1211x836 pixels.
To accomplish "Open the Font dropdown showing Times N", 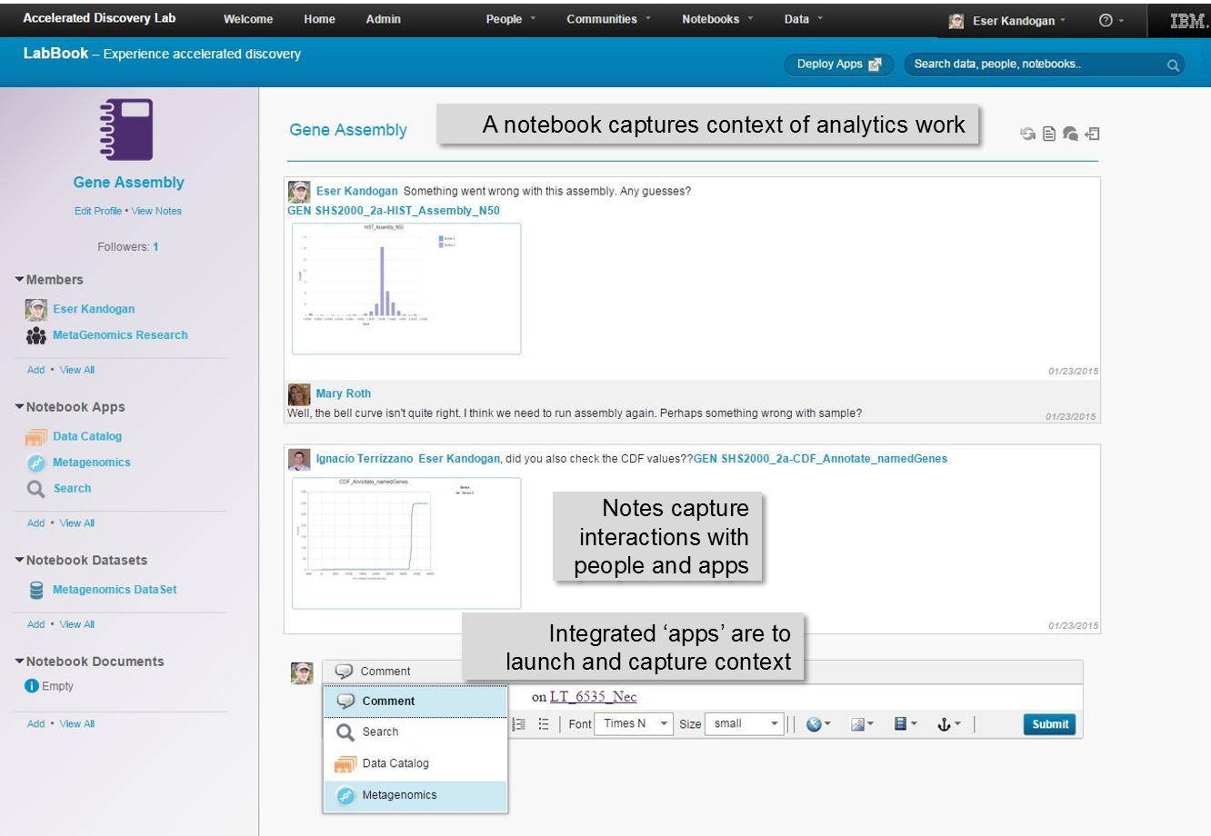I will point(633,724).
